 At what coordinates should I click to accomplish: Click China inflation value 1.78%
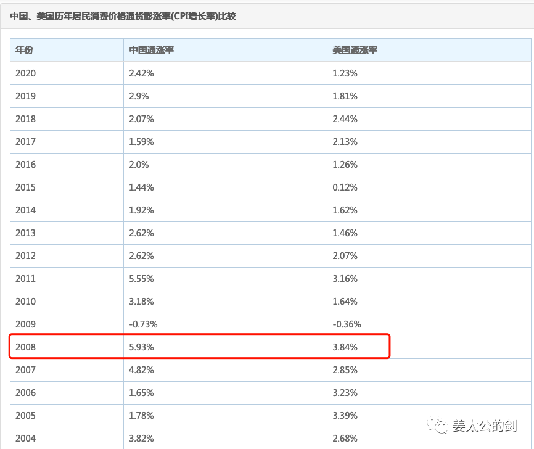click(x=141, y=416)
